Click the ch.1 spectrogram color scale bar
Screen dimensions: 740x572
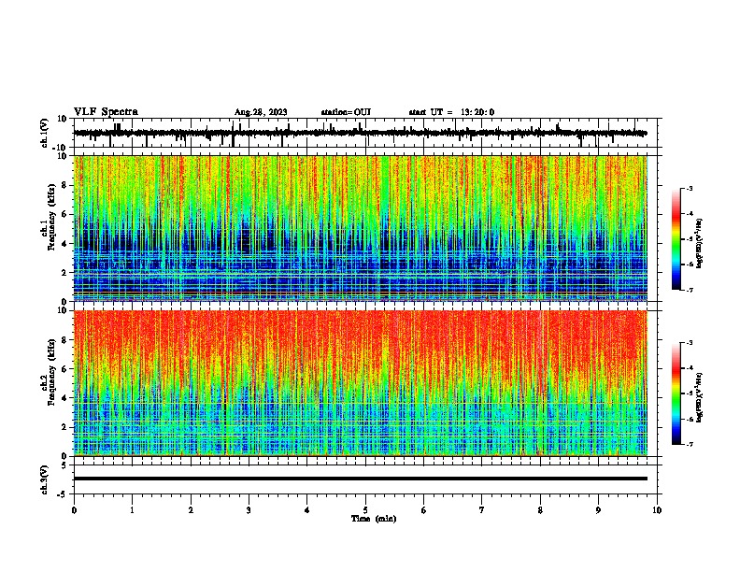tap(676, 239)
